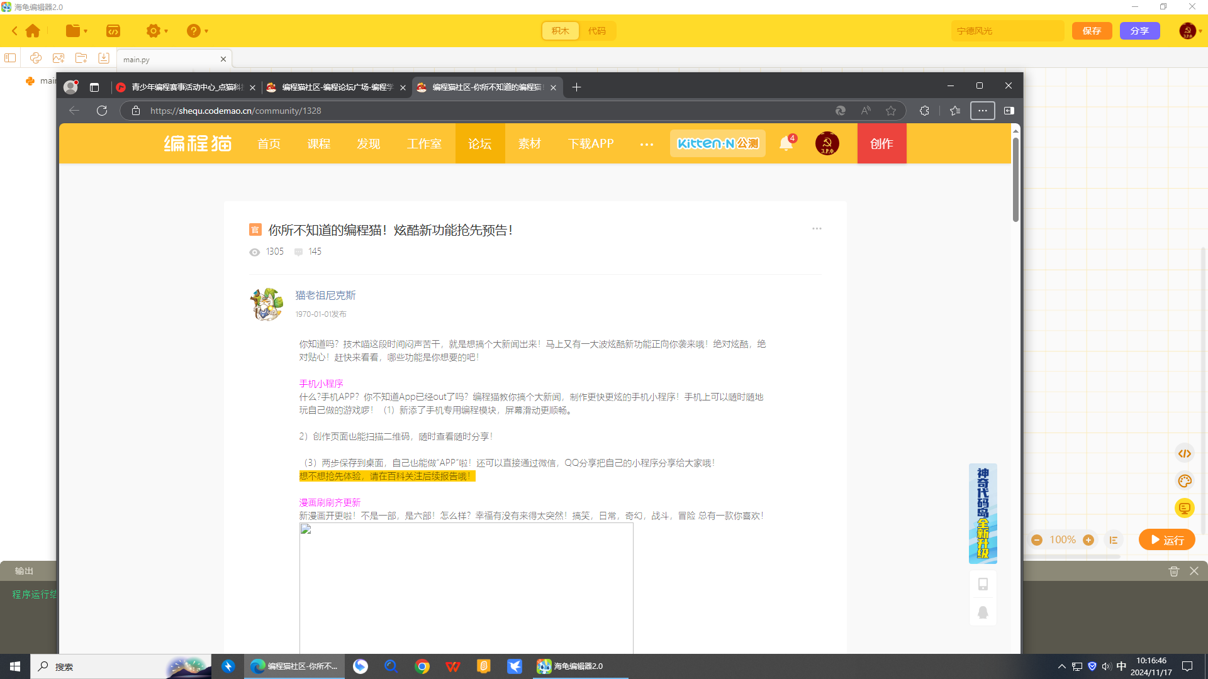Click the add image file icon
The image size is (1208, 679).
point(59,58)
